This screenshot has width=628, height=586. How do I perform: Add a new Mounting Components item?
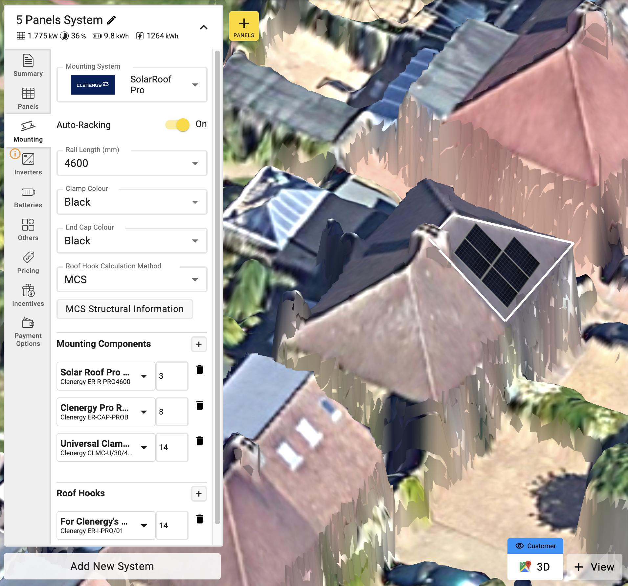[199, 344]
